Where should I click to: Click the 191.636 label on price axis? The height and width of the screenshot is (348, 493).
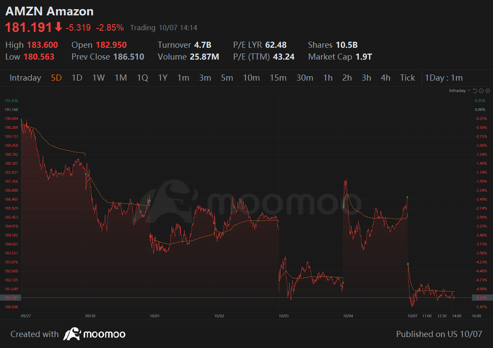tap(11, 101)
